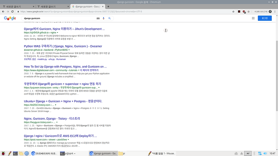Open 'Django에서 Gunicorn, Nginx 이용하기' result
The width and height of the screenshot is (278, 156).
point(64,29)
